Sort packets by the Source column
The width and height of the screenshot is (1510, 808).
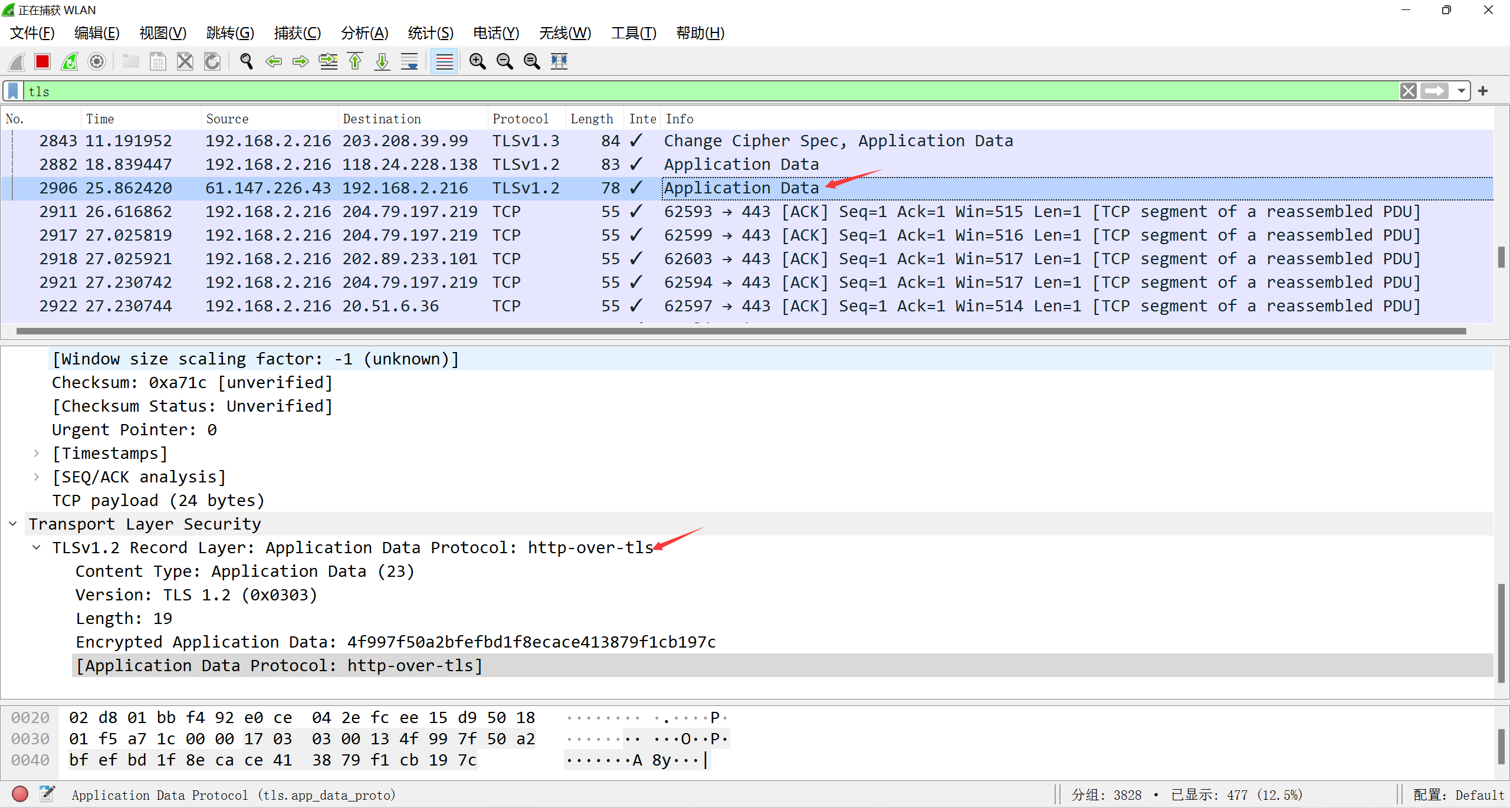270,119
